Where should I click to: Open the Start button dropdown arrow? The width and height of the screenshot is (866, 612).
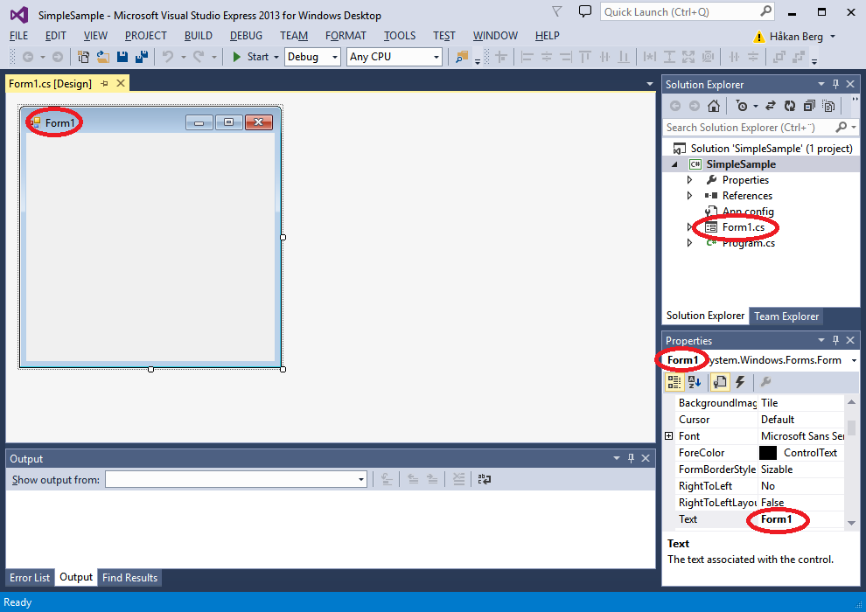pyautogui.click(x=276, y=57)
